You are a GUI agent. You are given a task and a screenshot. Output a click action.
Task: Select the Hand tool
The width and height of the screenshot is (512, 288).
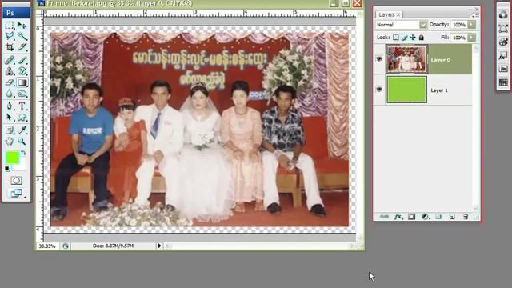coord(10,141)
